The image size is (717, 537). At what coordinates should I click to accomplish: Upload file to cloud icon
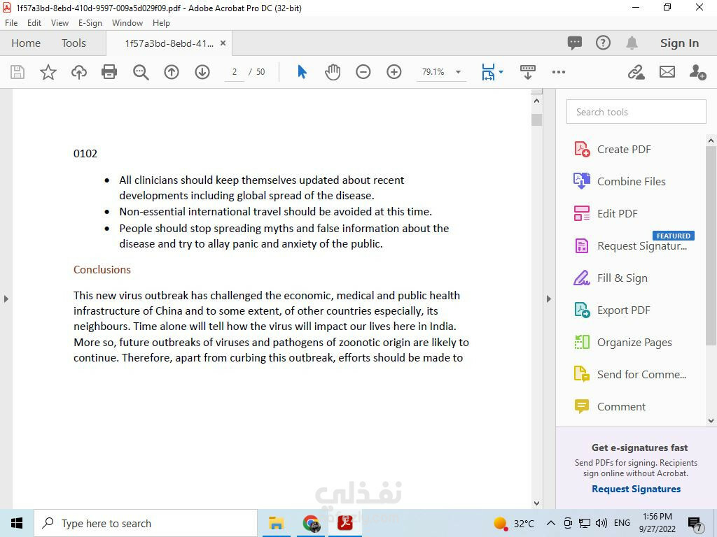click(78, 72)
